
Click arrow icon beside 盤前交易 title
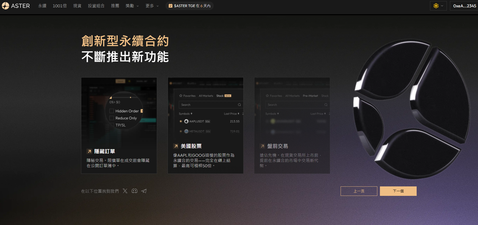pos(262,146)
